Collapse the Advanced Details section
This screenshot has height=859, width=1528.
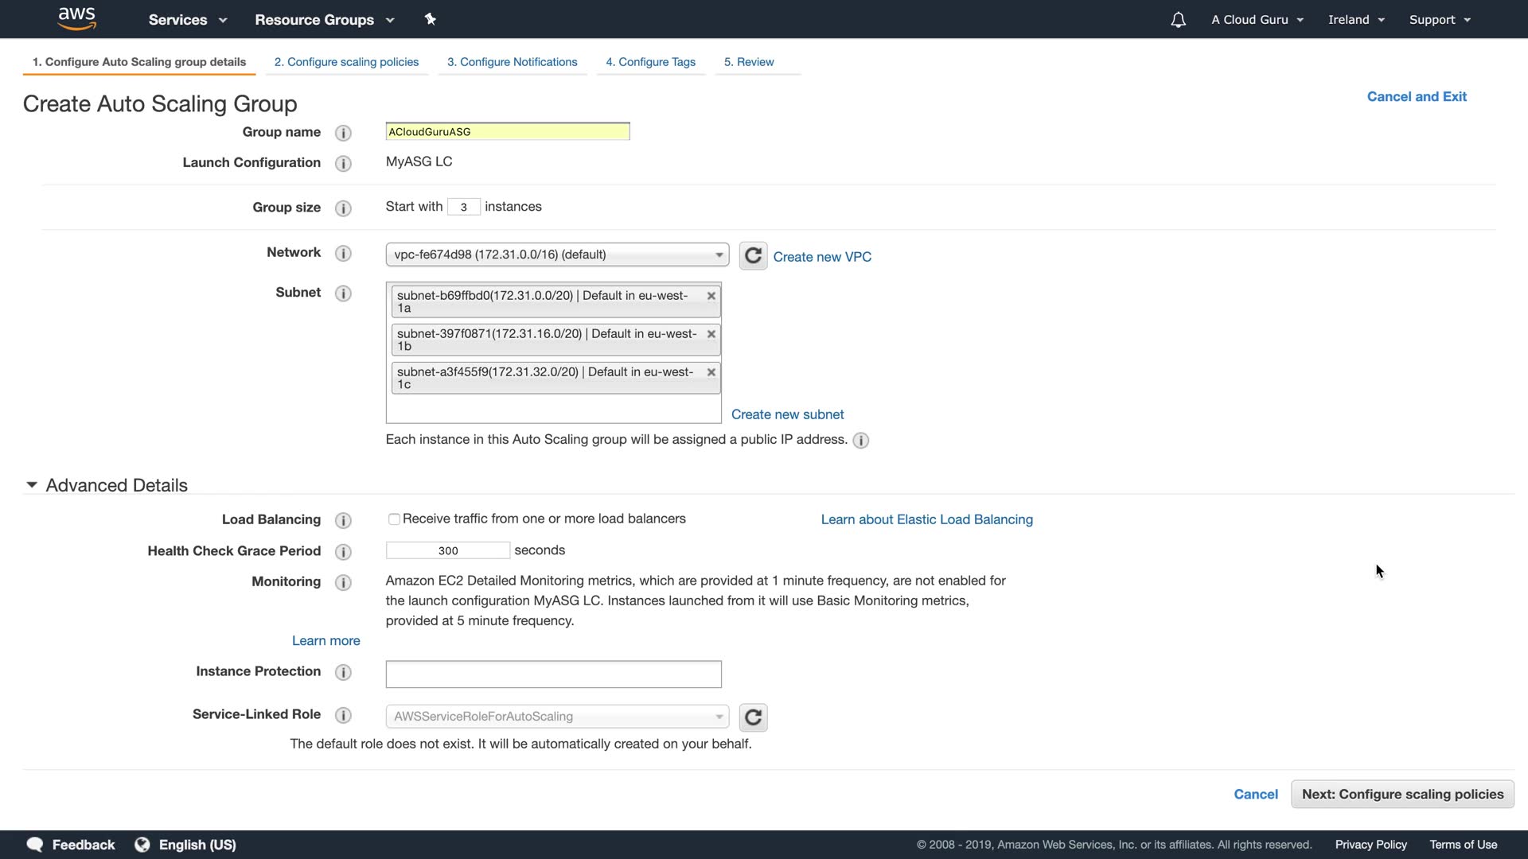point(32,485)
